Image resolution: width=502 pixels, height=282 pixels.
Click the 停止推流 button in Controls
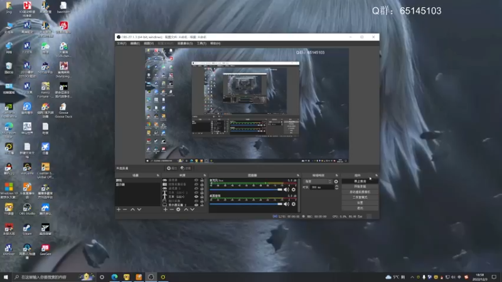pos(360,181)
